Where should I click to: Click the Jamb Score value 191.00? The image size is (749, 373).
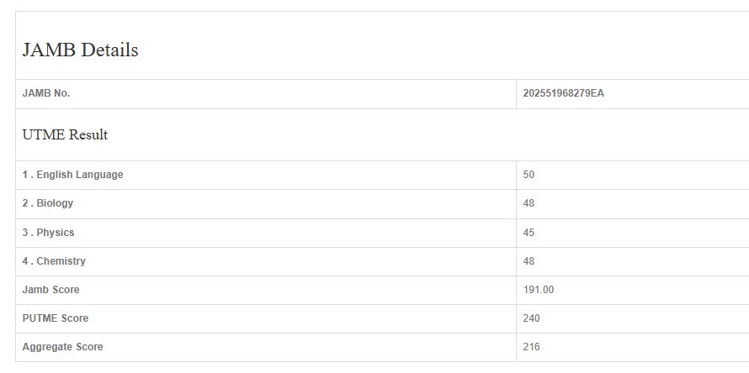(x=539, y=290)
